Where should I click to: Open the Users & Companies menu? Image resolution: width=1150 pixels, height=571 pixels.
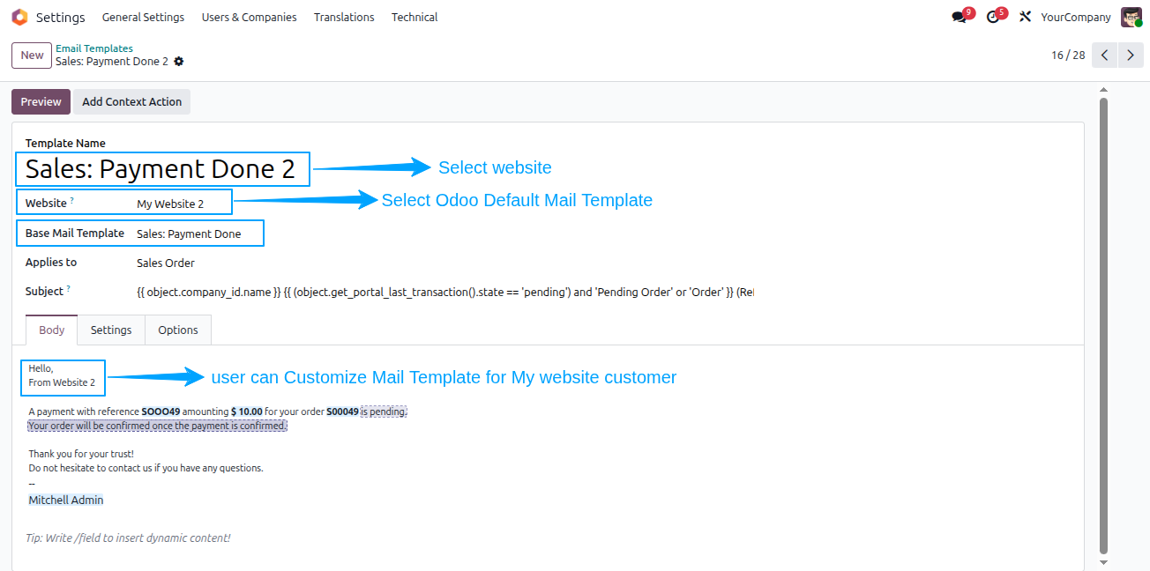point(249,17)
